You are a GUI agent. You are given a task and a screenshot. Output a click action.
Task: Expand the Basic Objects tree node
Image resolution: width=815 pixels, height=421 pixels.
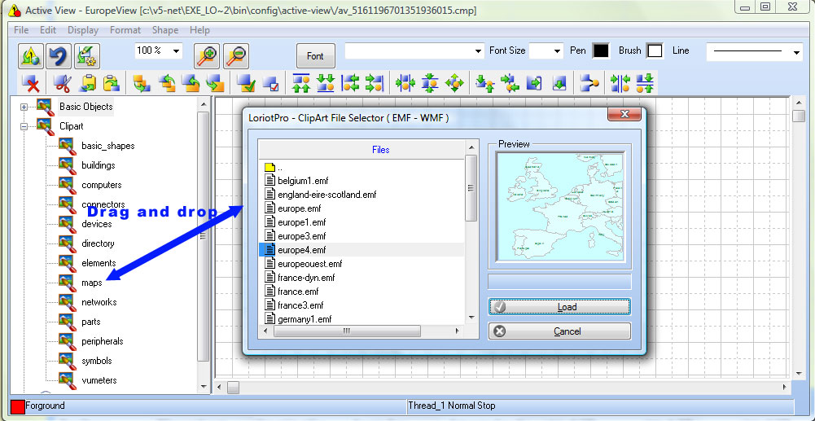coord(24,107)
